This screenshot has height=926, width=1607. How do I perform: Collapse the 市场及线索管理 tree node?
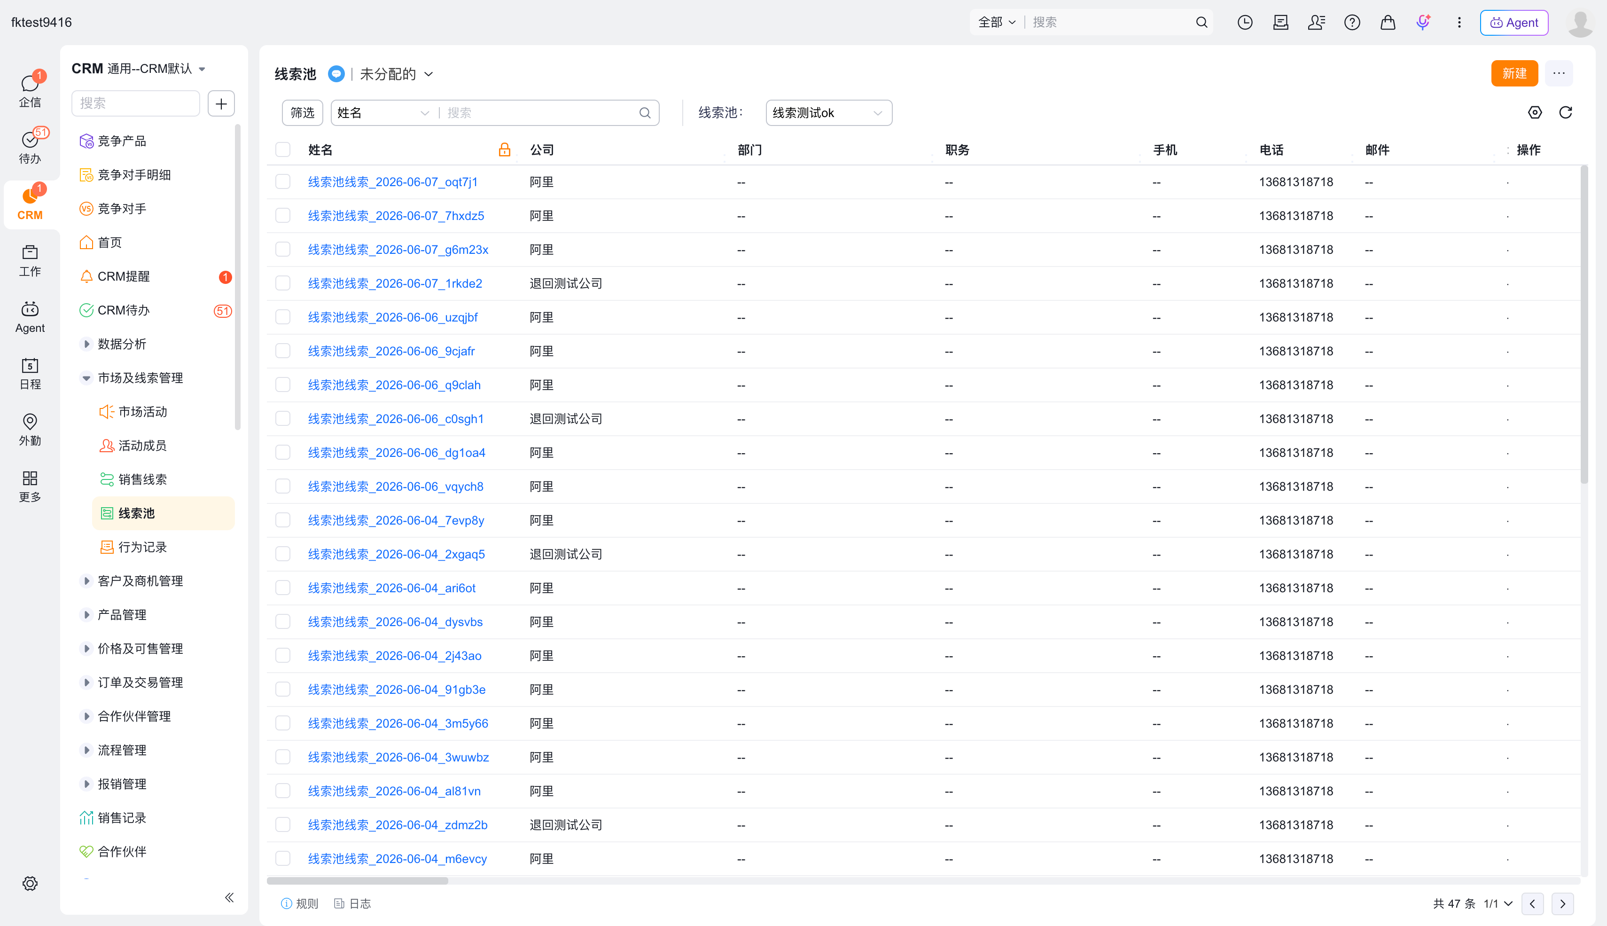86,378
